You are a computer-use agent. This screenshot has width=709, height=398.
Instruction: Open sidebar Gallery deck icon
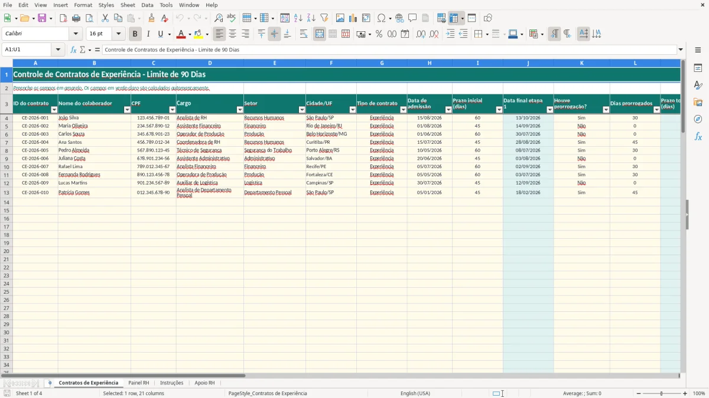pos(698,103)
